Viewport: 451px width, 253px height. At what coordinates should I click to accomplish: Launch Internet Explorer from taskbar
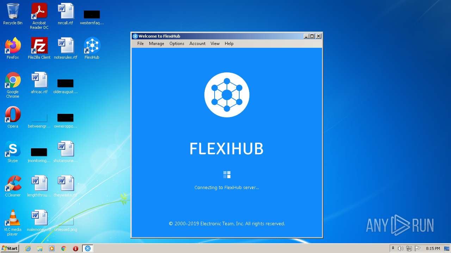28,248
